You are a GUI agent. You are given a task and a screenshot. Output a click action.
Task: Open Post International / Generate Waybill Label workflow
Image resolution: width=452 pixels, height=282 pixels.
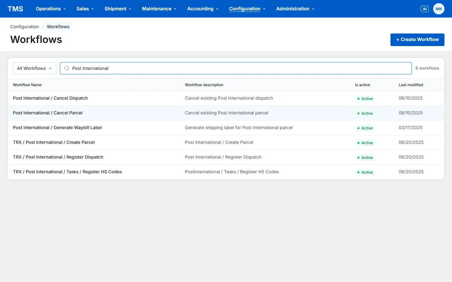point(57,128)
